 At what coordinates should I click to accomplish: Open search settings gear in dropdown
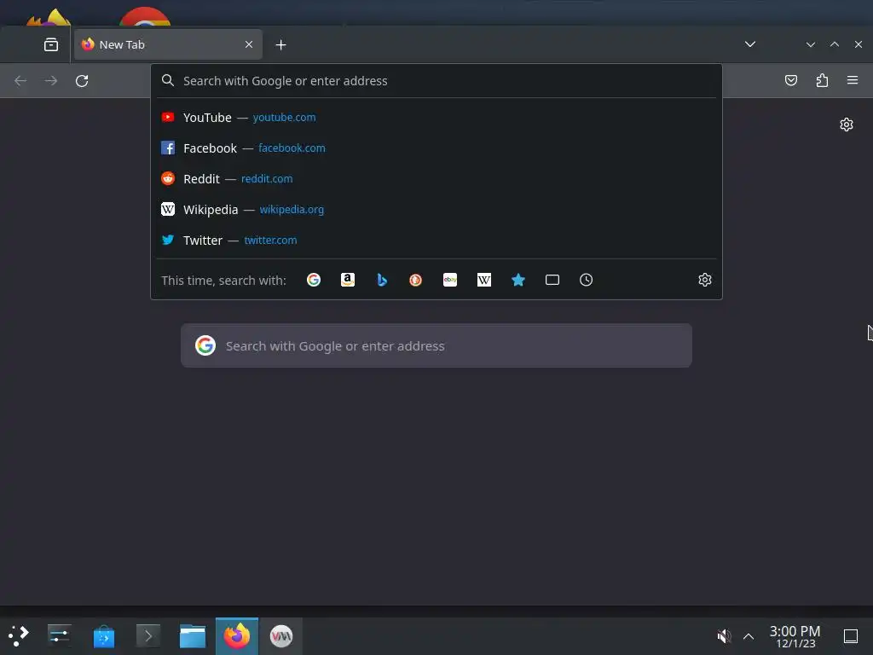[x=705, y=280]
